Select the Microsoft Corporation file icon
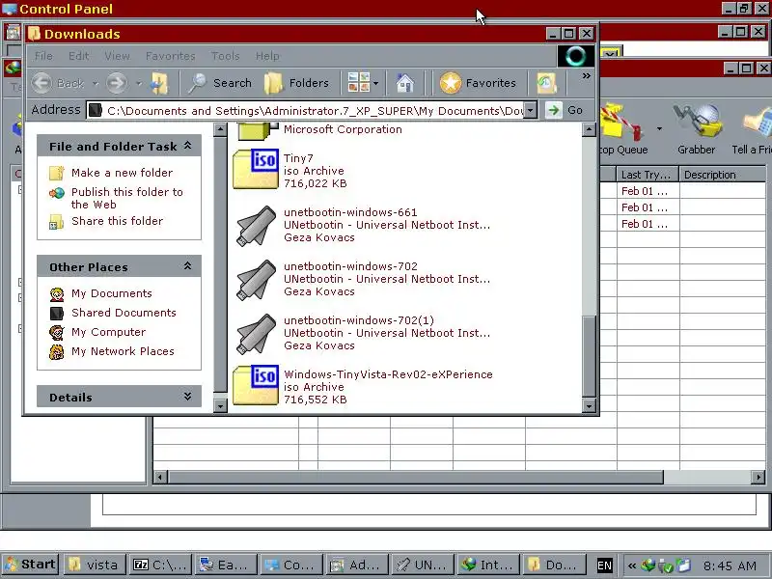This screenshot has height=579, width=772. 258,131
